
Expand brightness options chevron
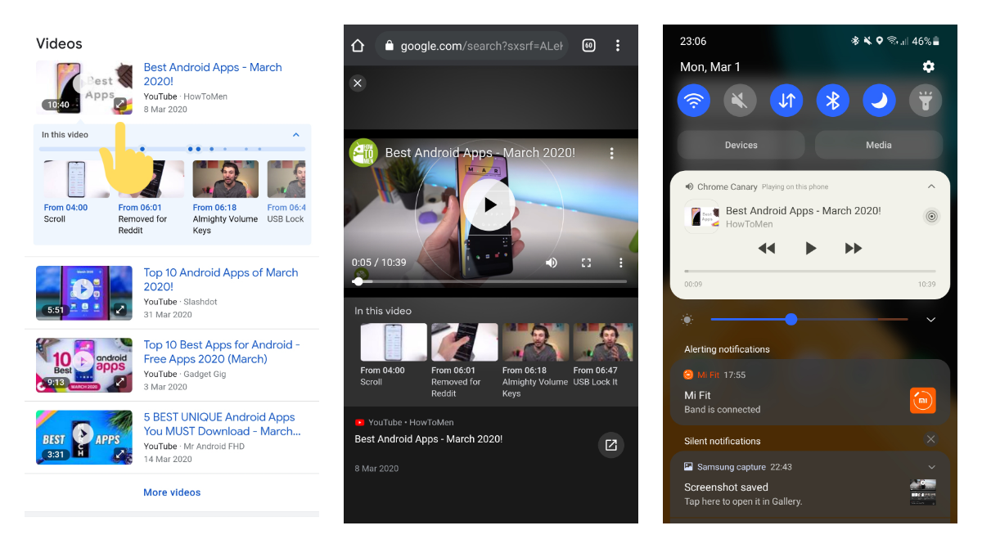pos(930,320)
